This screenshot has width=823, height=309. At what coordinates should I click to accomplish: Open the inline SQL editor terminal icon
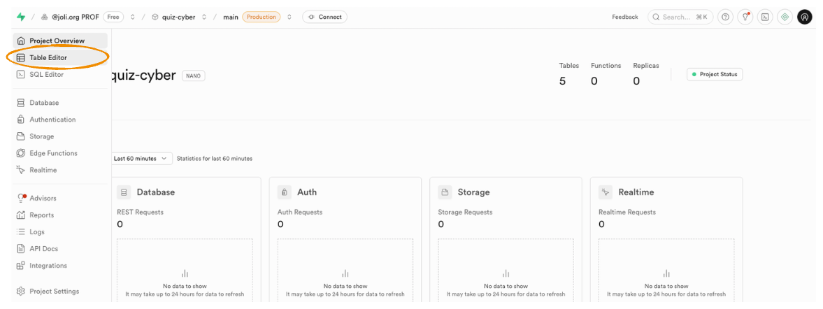tap(765, 17)
